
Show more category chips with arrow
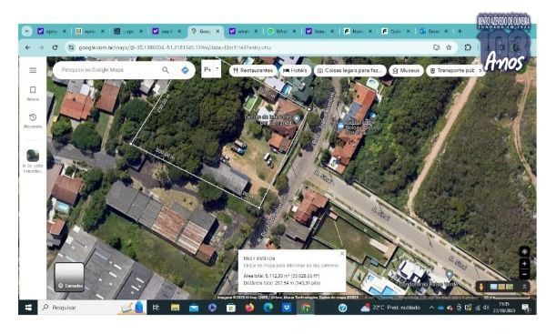480,70
